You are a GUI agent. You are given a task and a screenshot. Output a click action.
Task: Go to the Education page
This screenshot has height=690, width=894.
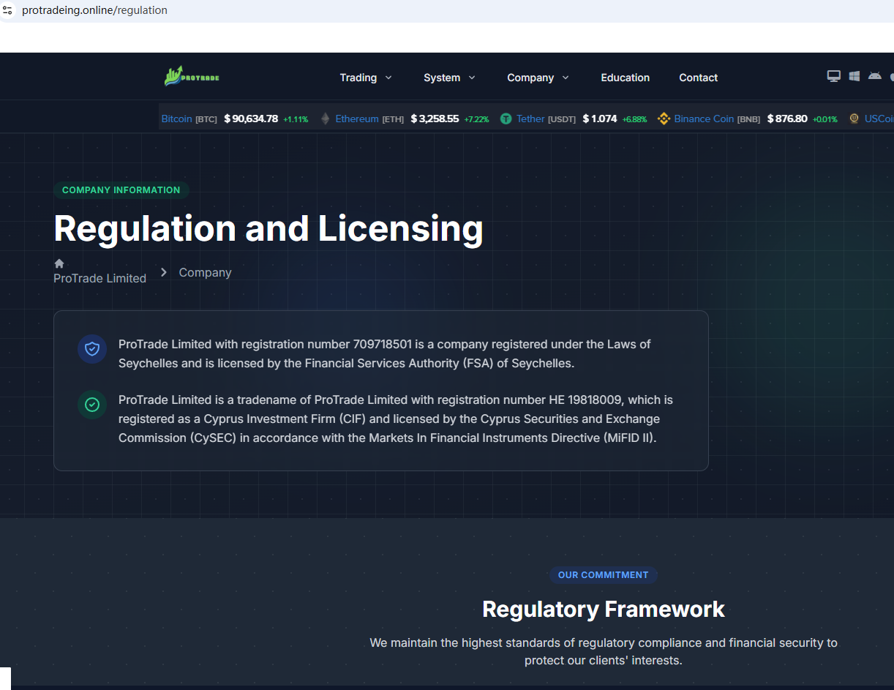pyautogui.click(x=625, y=78)
